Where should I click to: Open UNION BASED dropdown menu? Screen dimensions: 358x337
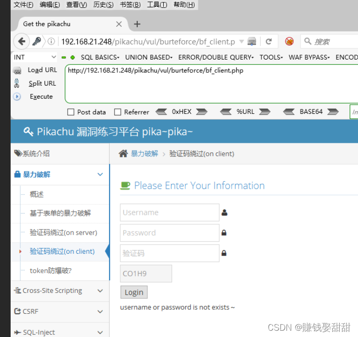(149, 57)
